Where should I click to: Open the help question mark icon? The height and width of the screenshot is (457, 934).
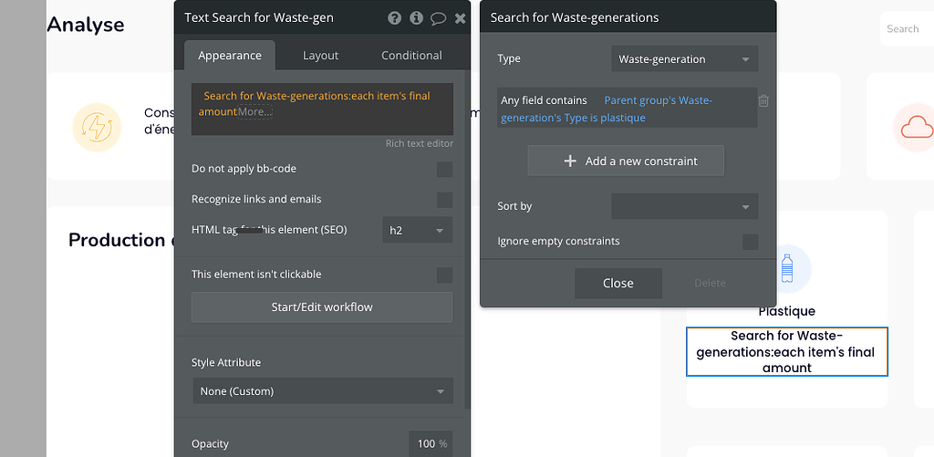coord(394,18)
